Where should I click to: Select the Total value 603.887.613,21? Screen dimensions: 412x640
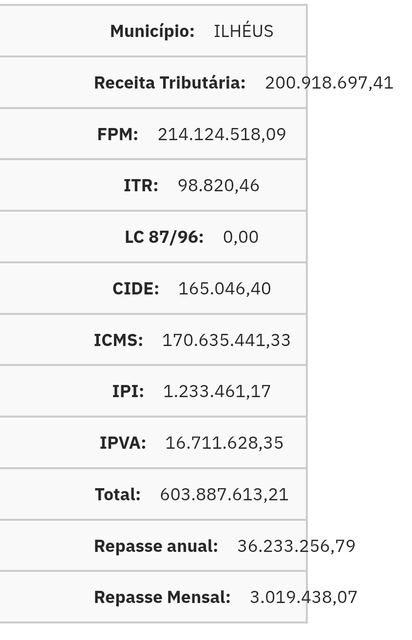pyautogui.click(x=225, y=494)
